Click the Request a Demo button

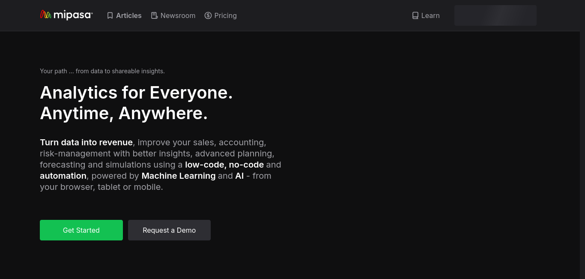[x=169, y=230]
